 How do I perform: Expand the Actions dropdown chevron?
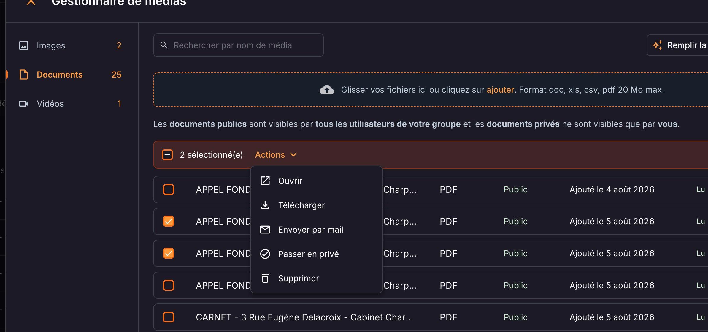(x=293, y=155)
